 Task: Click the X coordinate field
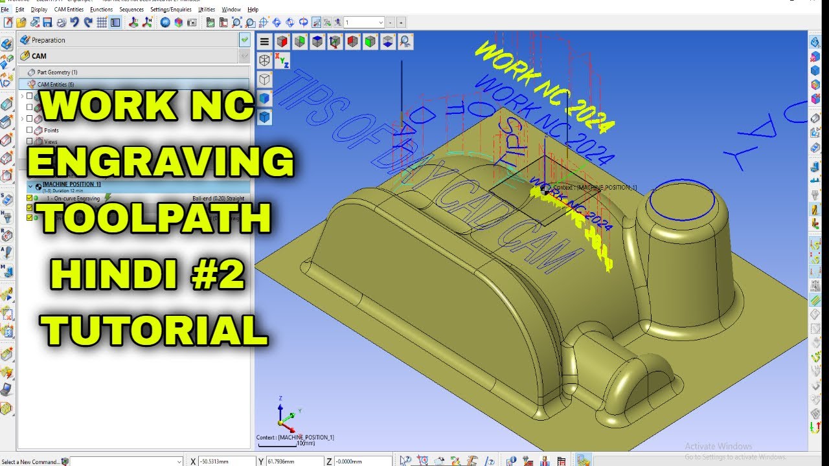click(x=227, y=461)
